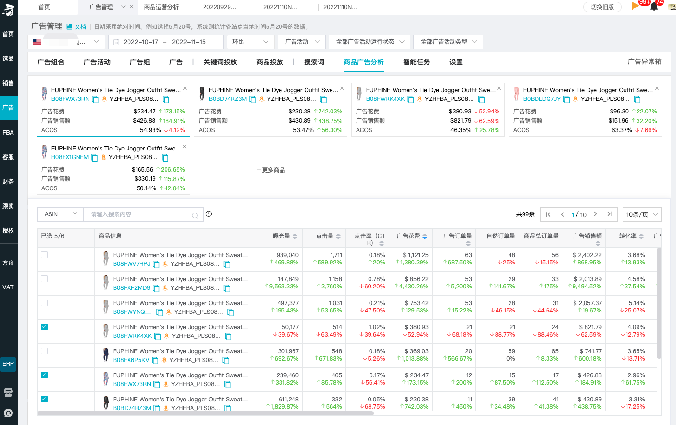Check the B08FXF2MD9 row checkbox
This screenshot has width=676, height=425.
(x=44, y=279)
